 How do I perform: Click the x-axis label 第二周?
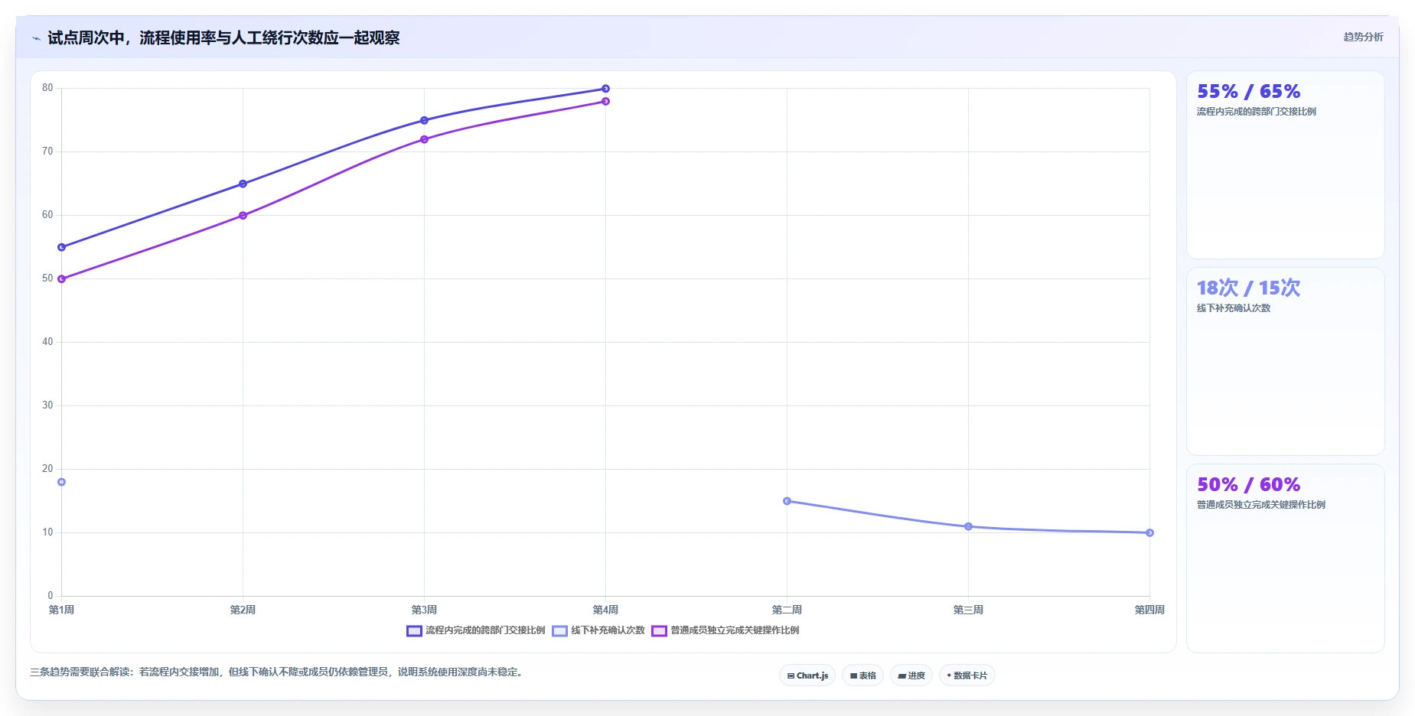click(787, 610)
